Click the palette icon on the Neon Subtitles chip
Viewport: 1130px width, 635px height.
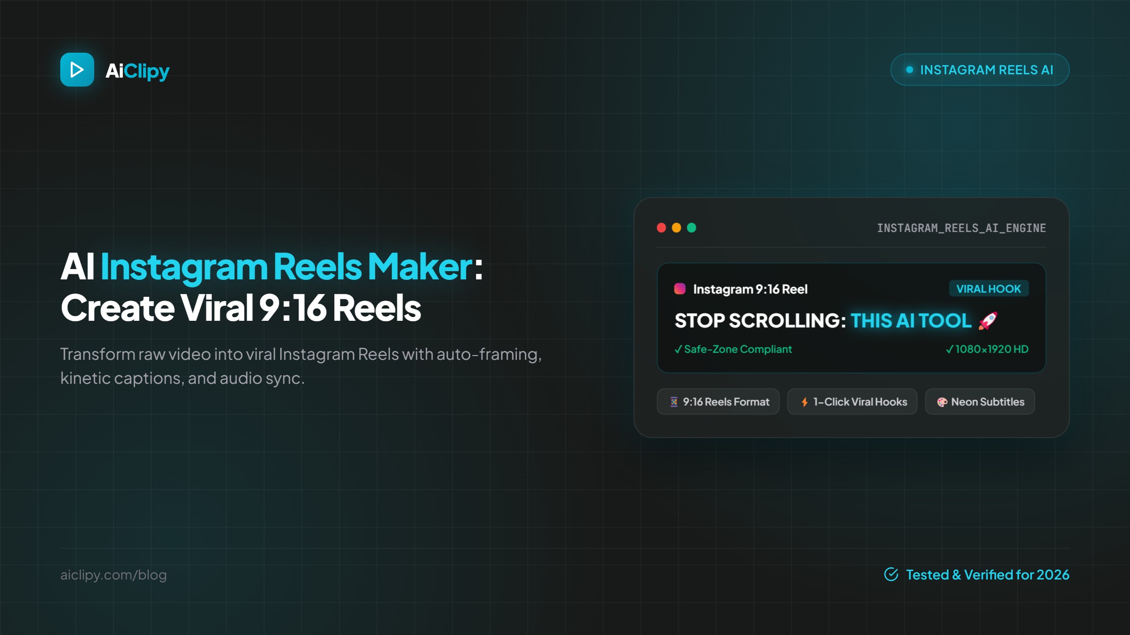point(942,402)
